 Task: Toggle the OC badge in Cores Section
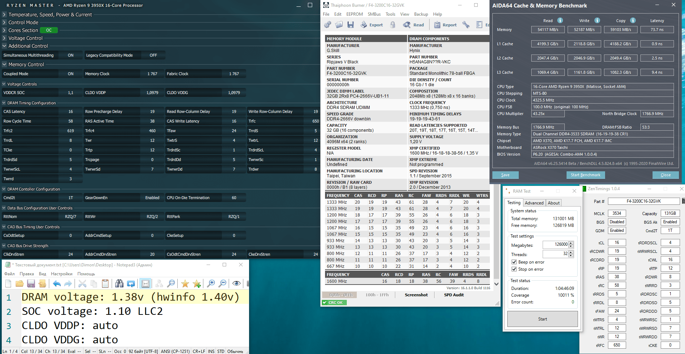coord(49,30)
